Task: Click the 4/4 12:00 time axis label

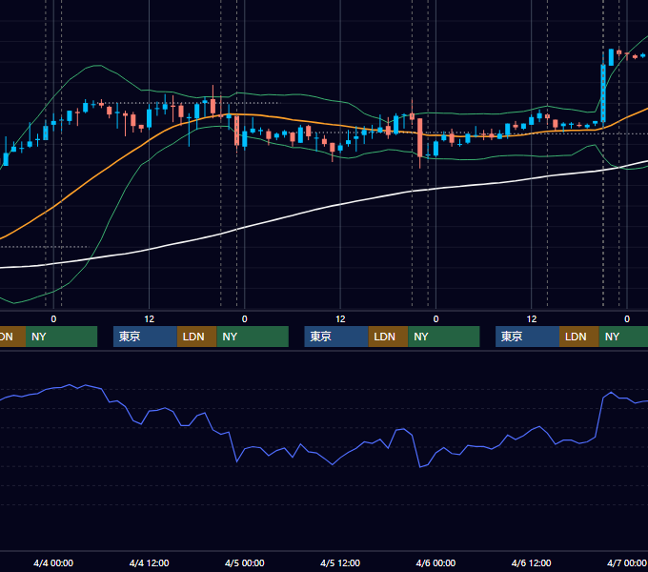Action: [149, 562]
